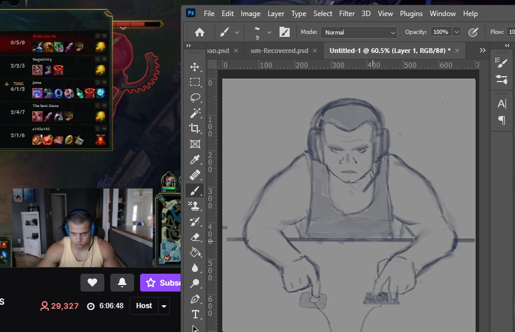
Task: Select the Brush tool in the toolbox
Action: 195,190
